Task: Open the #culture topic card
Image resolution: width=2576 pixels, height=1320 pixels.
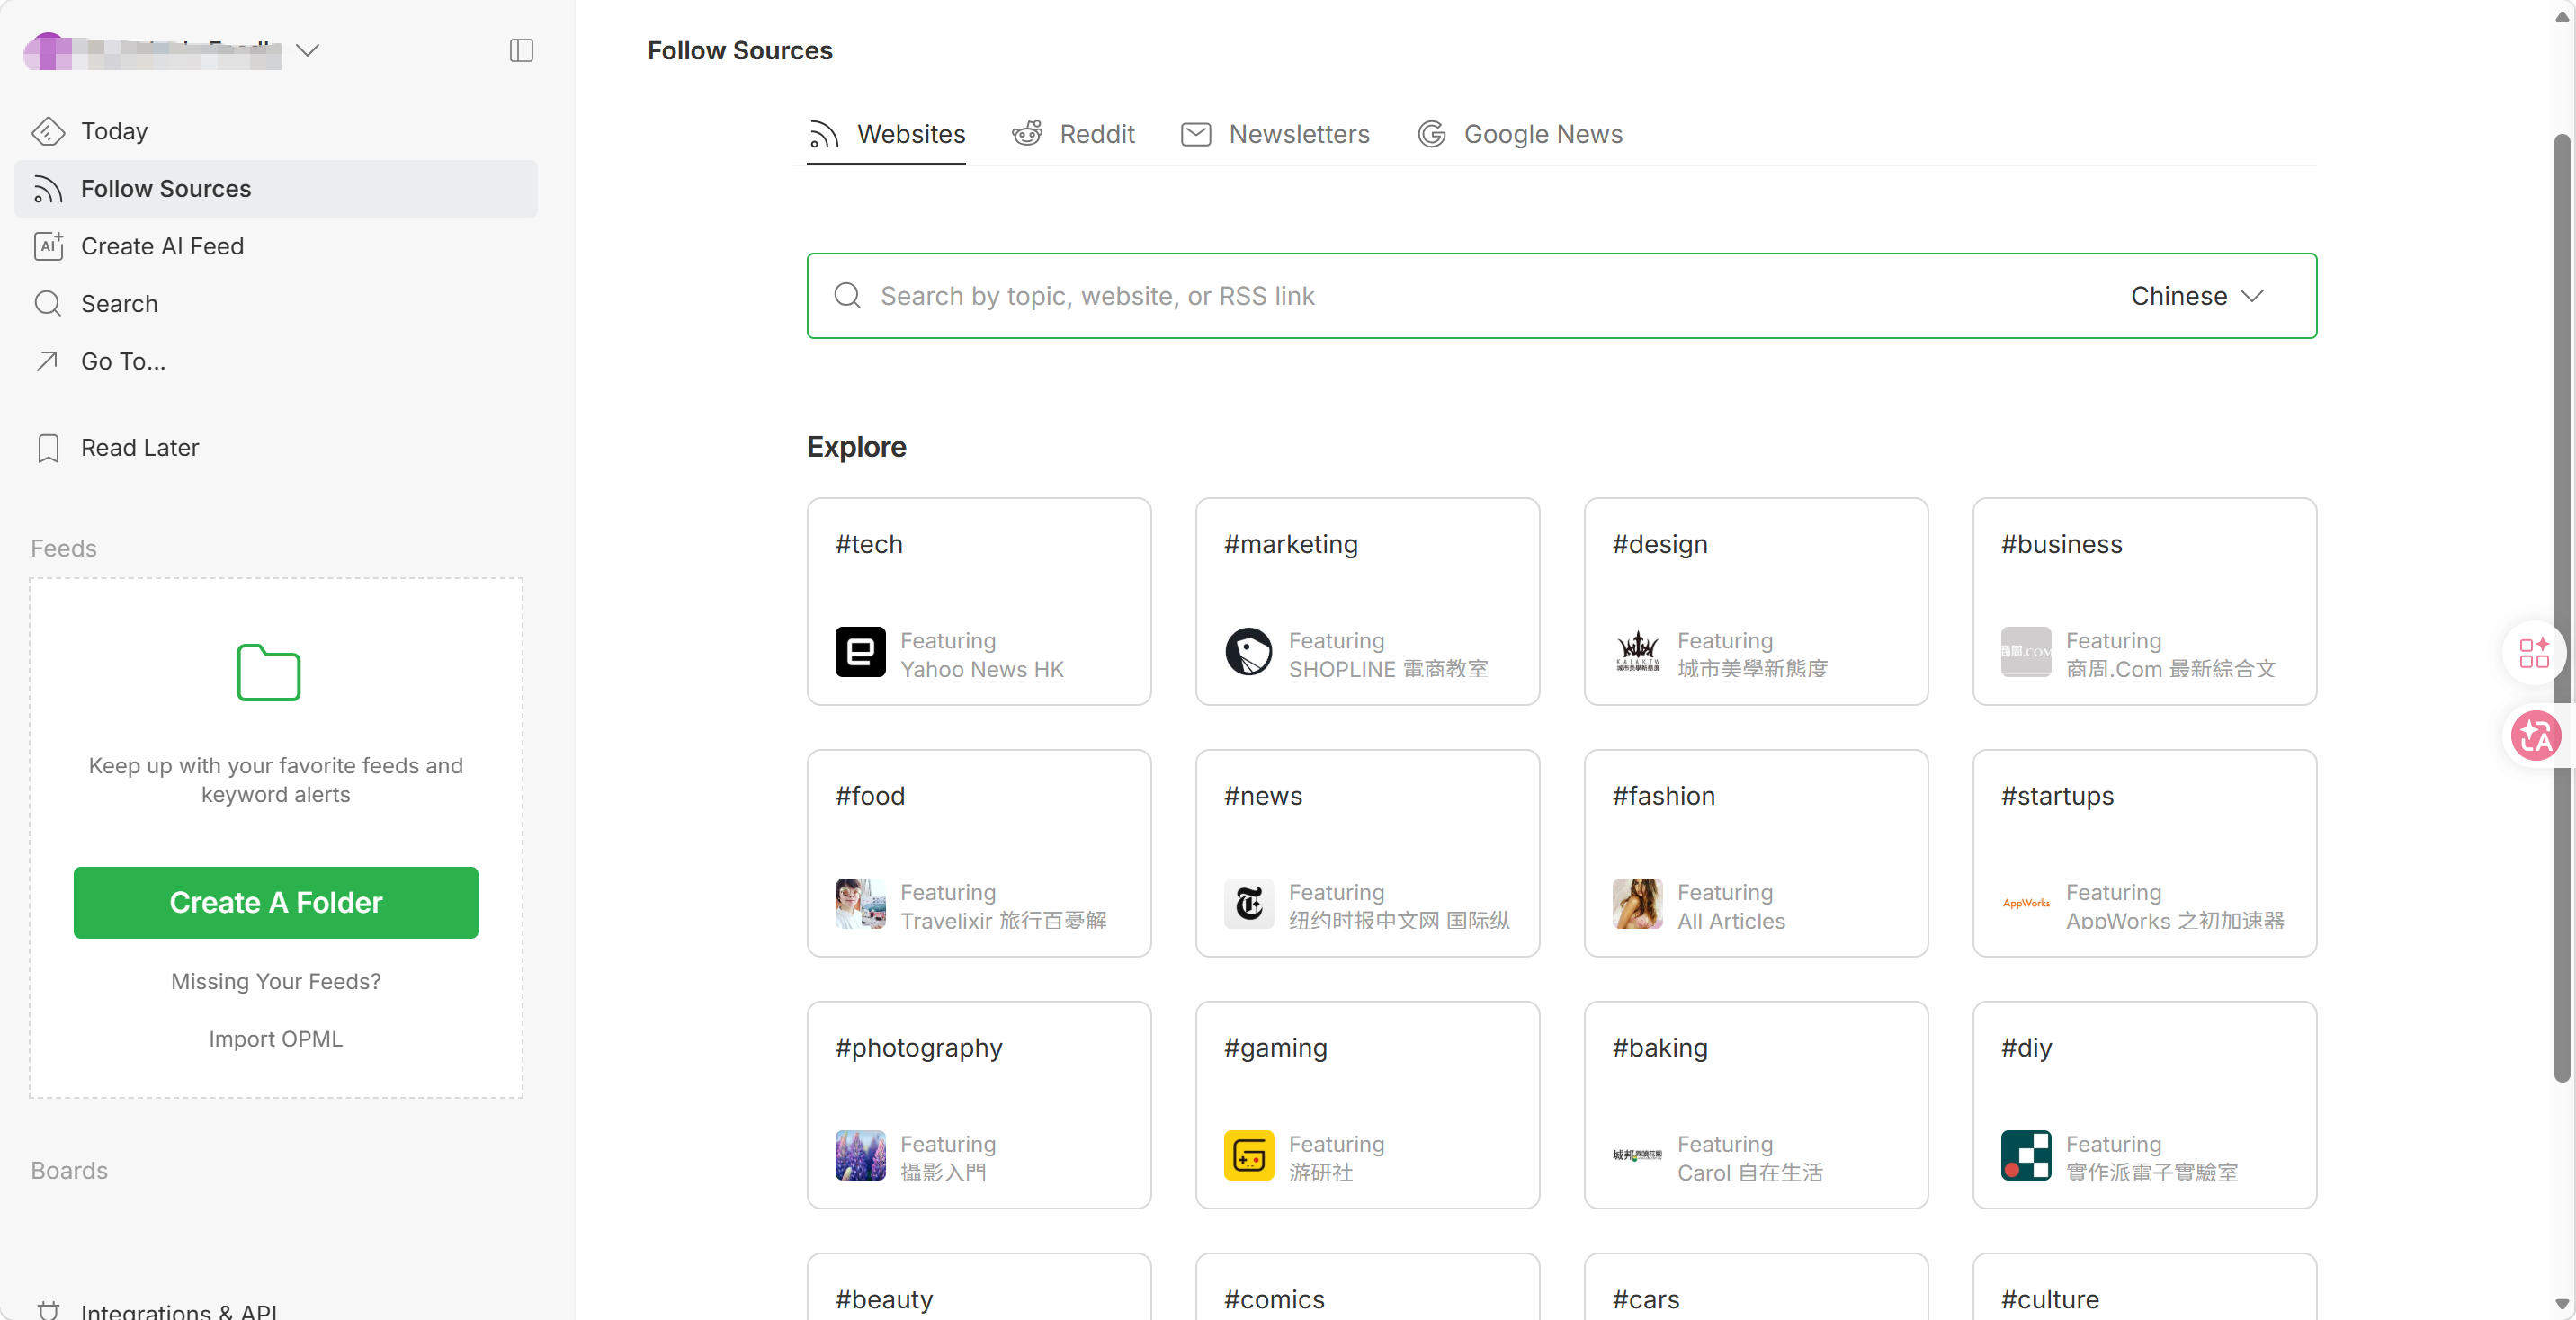Action: click(x=2144, y=1287)
